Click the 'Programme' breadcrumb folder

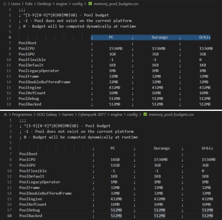pos(22,115)
